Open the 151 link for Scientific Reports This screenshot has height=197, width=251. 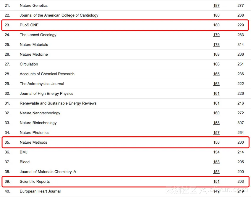pos(216,182)
